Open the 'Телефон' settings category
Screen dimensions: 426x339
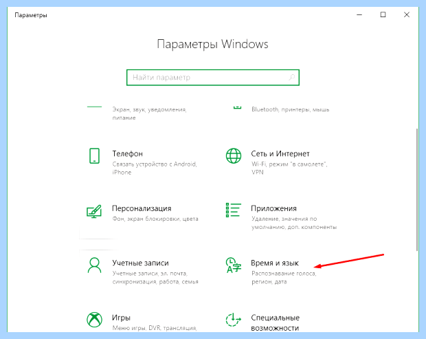click(127, 153)
